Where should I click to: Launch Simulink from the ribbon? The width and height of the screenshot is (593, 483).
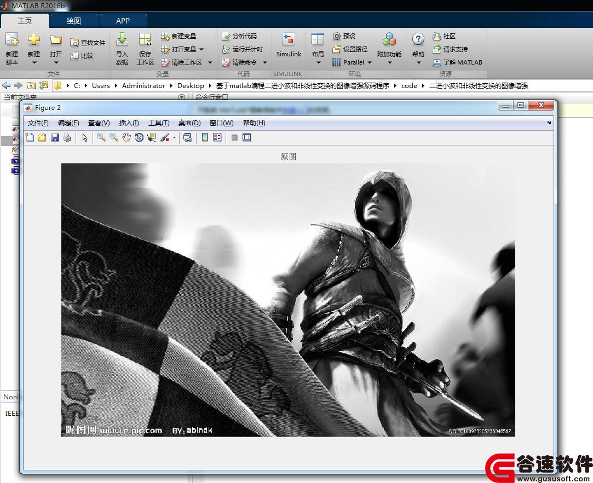click(289, 45)
